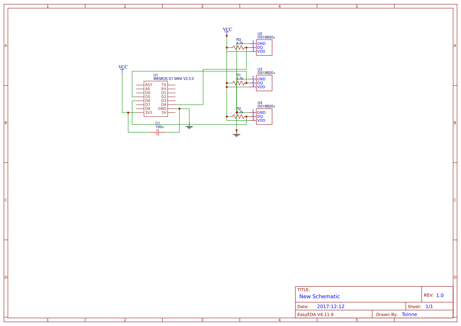
Task: Click the Drawn By name Toinne
Action: 409,314
